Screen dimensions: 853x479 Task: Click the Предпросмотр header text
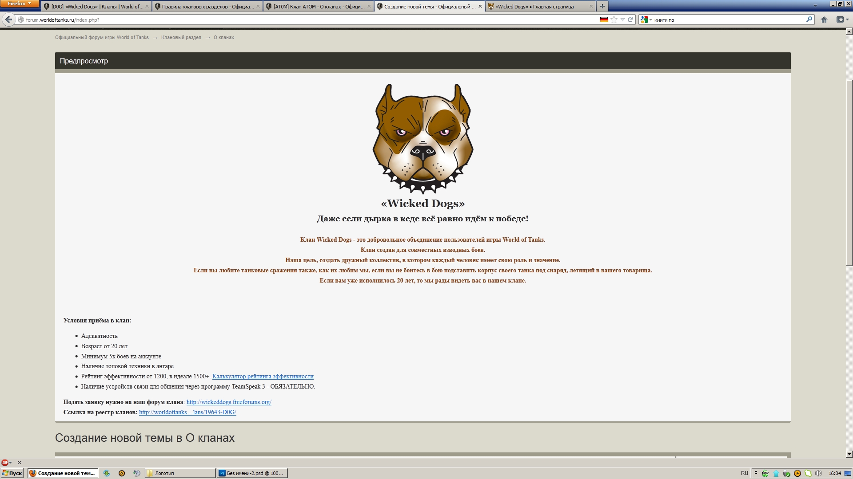[84, 61]
